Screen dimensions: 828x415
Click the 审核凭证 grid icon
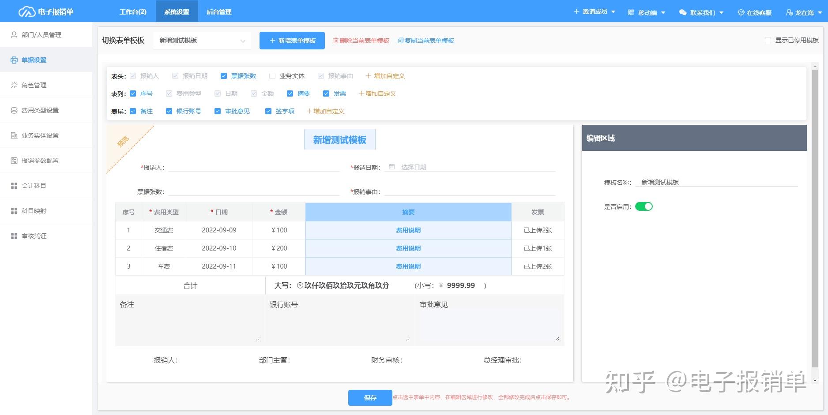[14, 236]
